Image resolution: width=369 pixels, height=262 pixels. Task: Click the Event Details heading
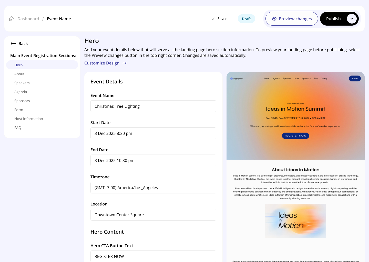(x=107, y=82)
